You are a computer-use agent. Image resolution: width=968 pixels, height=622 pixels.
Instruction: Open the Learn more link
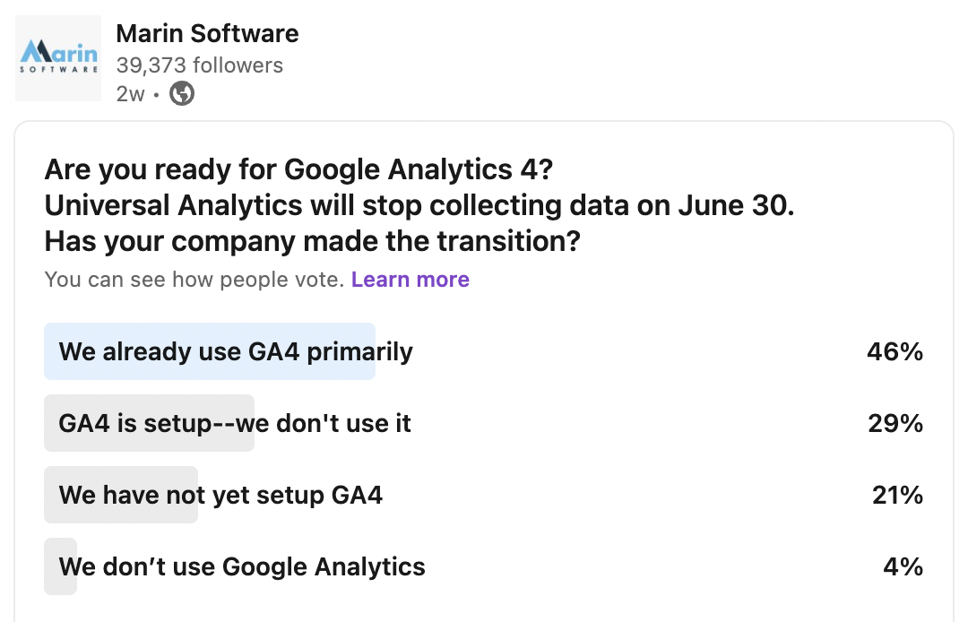click(x=411, y=280)
